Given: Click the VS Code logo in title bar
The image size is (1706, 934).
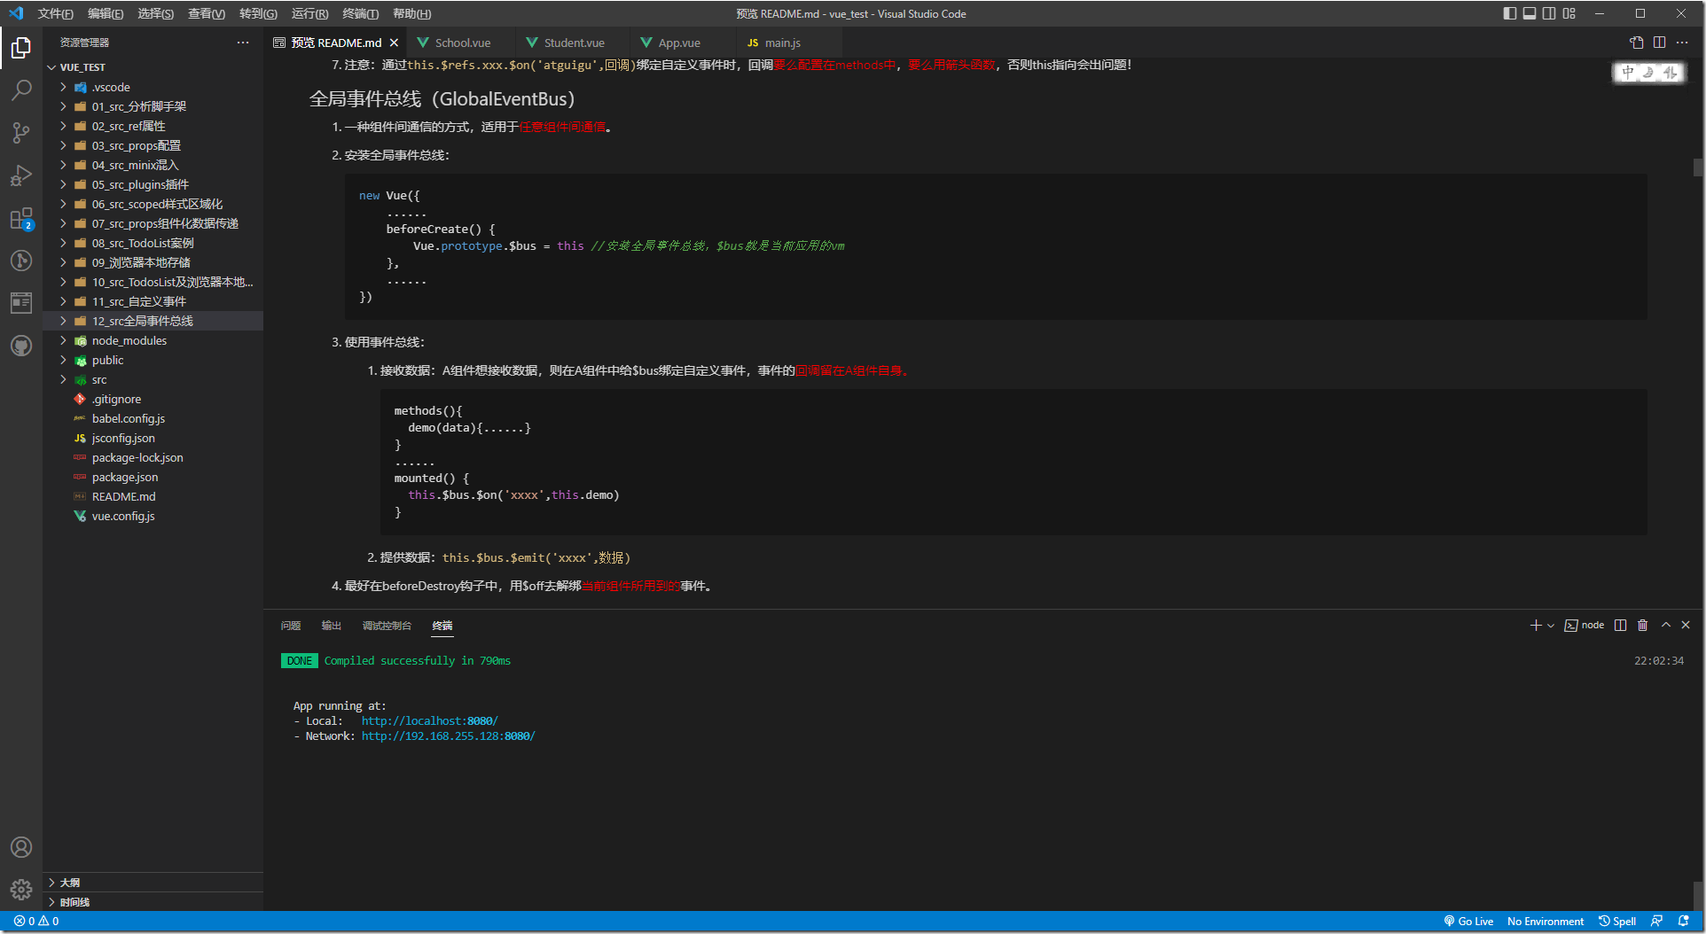Looking at the screenshot, I should [16, 13].
